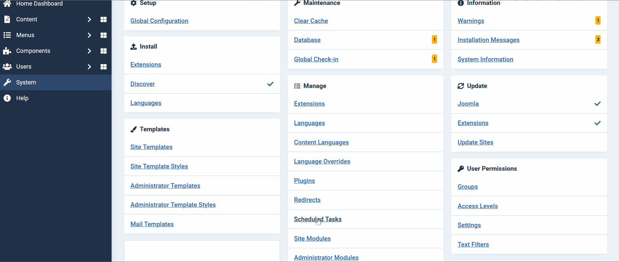
Task: Click the Joomla update green checkmark
Action: click(x=597, y=104)
